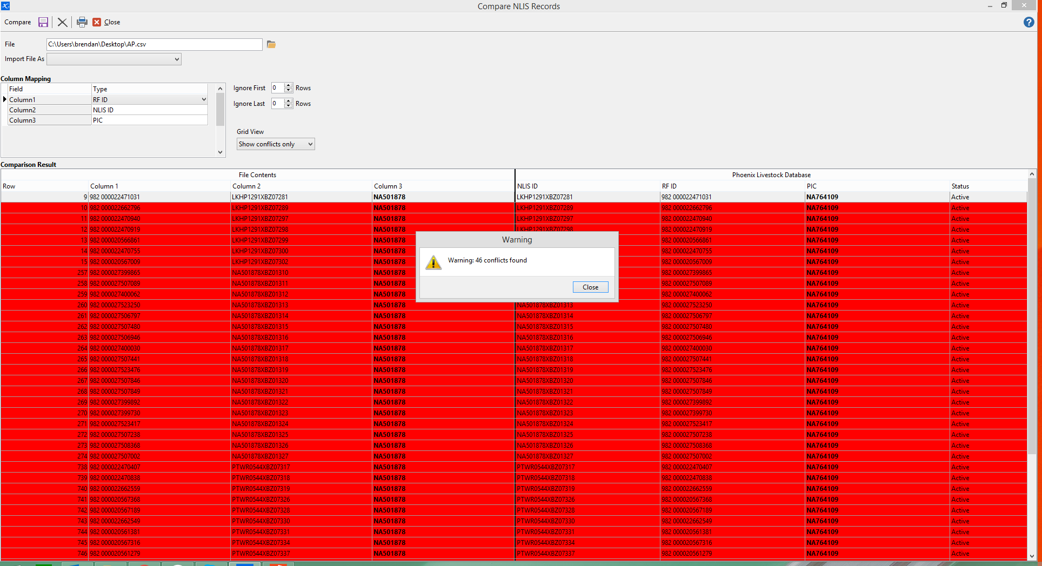Select row 9 cell 982 000022471031
1042x566 pixels.
(x=159, y=197)
